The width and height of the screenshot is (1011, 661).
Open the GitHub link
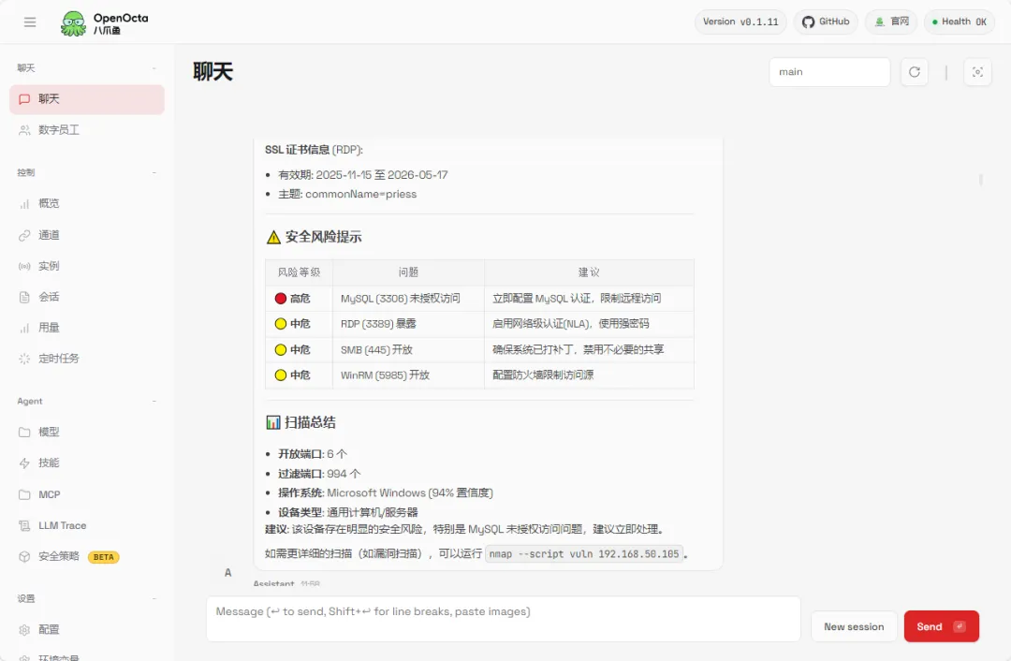[826, 22]
